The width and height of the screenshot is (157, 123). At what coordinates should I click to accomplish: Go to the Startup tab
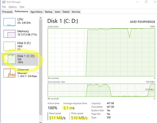pos(48,12)
